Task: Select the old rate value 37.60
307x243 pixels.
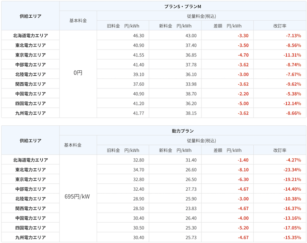Action: (139, 84)
